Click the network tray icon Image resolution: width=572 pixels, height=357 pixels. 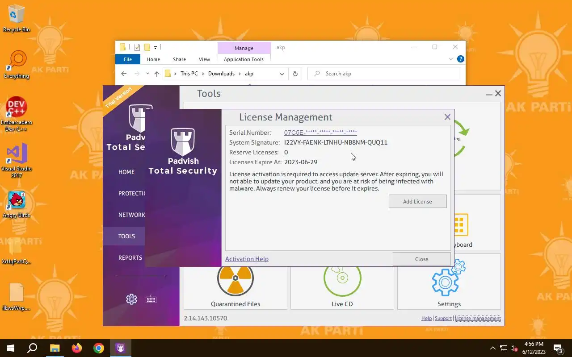[504, 348]
